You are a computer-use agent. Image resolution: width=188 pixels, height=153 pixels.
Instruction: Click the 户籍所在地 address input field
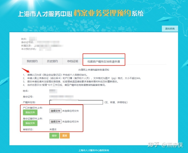76,102
